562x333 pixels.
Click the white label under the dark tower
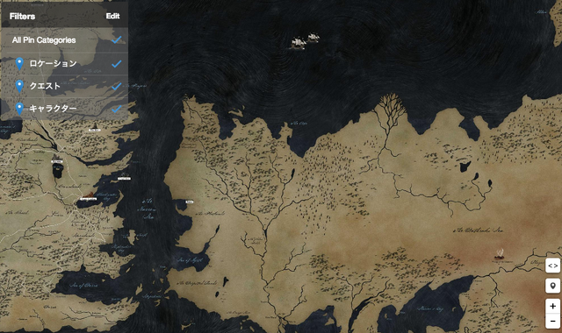(x=95, y=131)
